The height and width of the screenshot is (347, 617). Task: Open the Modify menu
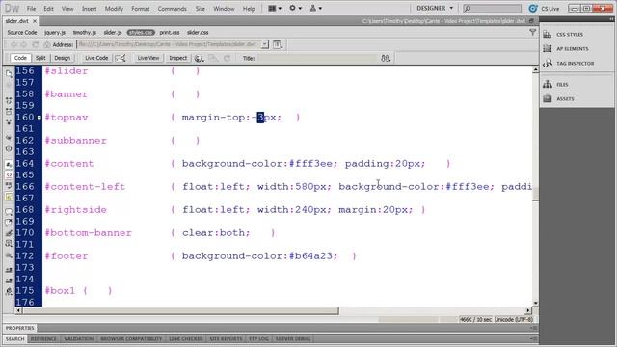(x=114, y=9)
